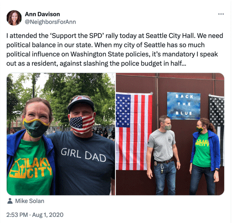The width and height of the screenshot is (234, 223).
Task: Click the BACK THE BLUE sign
Action: 184,106
